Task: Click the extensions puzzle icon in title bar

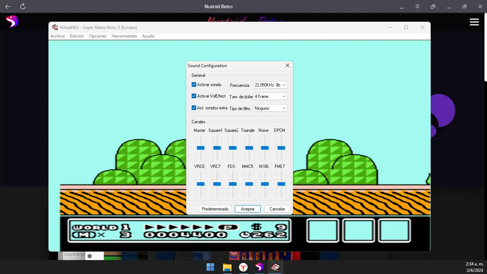Action: click(x=433, y=6)
